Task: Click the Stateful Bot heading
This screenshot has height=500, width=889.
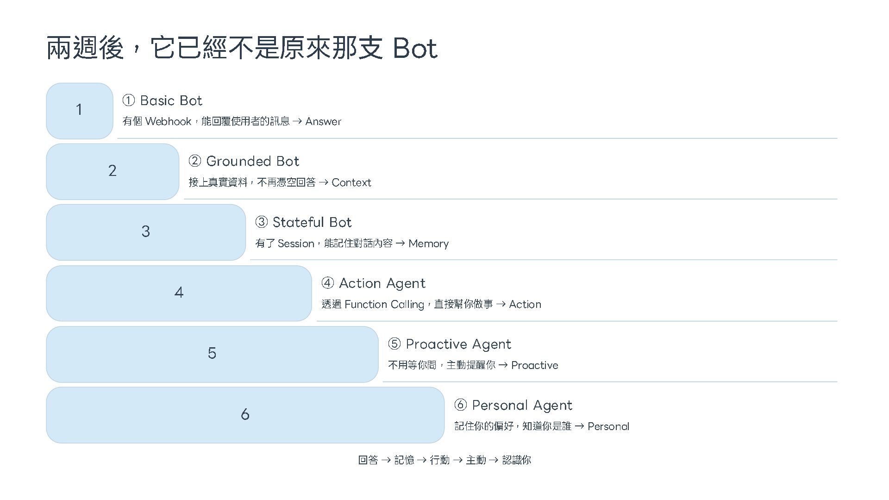Action: (303, 222)
